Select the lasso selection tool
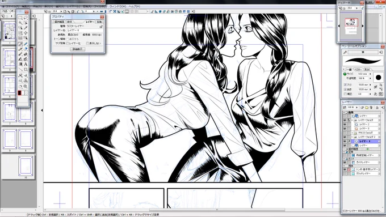This screenshot has height=217, width=386. tap(26, 18)
